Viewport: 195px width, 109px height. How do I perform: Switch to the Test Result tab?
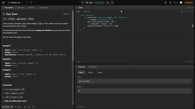93,67
